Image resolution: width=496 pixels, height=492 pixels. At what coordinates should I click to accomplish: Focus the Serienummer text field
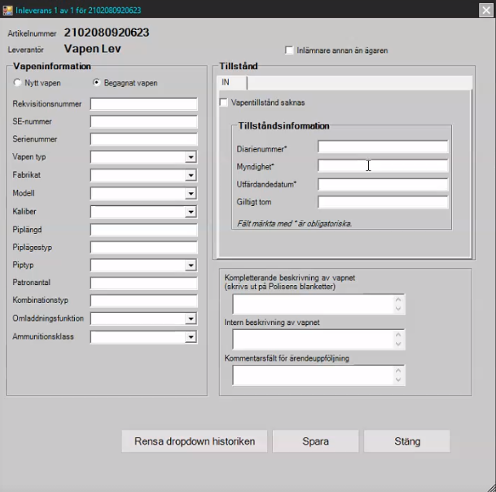coord(143,139)
